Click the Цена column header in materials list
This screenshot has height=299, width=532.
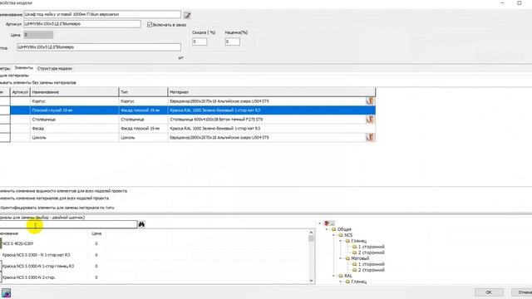click(96, 233)
